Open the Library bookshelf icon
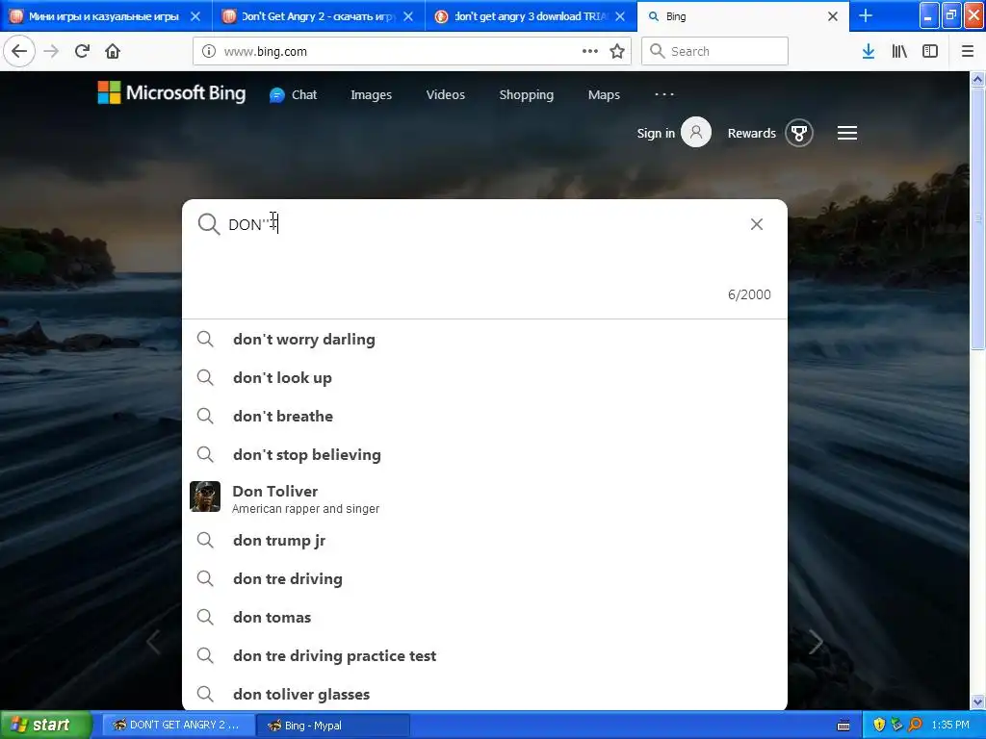Image resolution: width=986 pixels, height=739 pixels. coord(899,51)
